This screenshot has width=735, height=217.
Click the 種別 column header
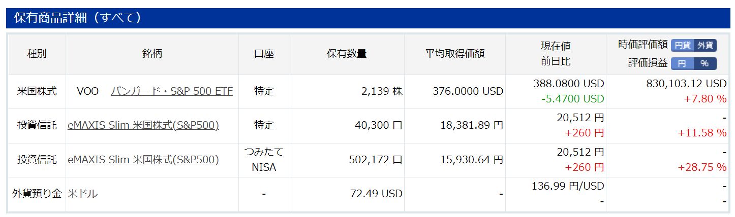(x=37, y=54)
